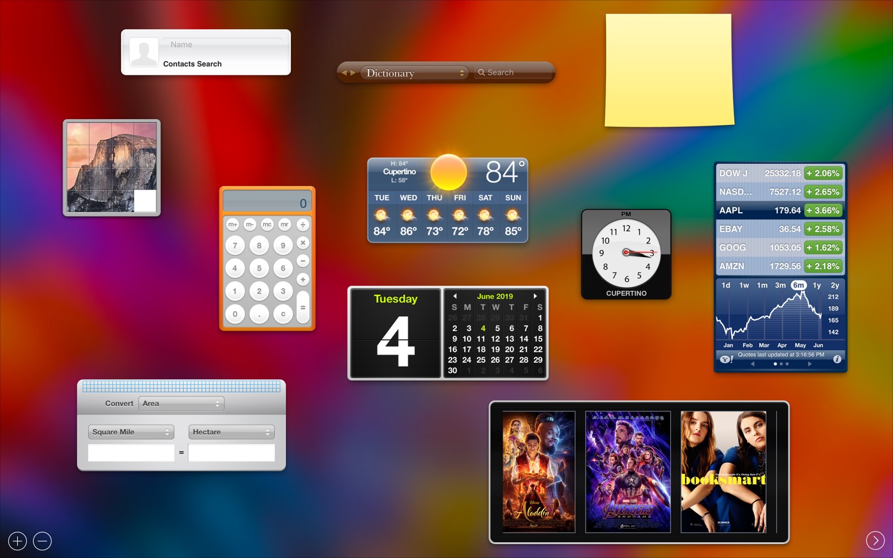Click the 7 key on the calculator
Viewport: 893px width, 558px height.
coord(235,246)
